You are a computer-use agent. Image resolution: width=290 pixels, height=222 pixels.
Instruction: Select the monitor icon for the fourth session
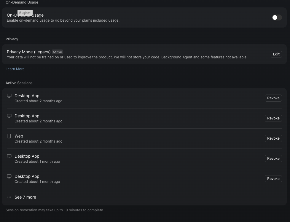[9, 156]
